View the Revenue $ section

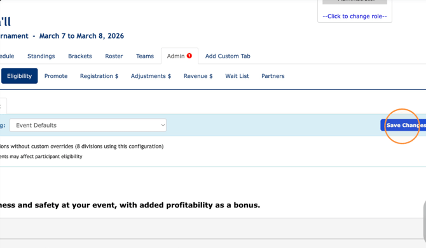[198, 76]
